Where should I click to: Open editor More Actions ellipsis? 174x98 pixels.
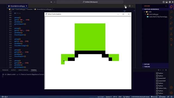point(133,6)
